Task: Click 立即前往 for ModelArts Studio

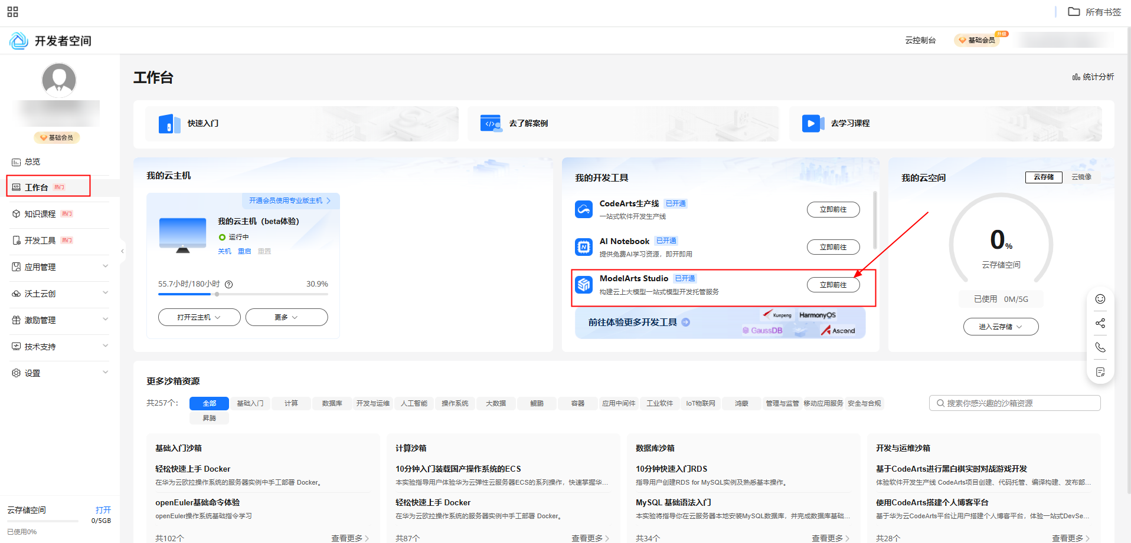Action: [833, 285]
